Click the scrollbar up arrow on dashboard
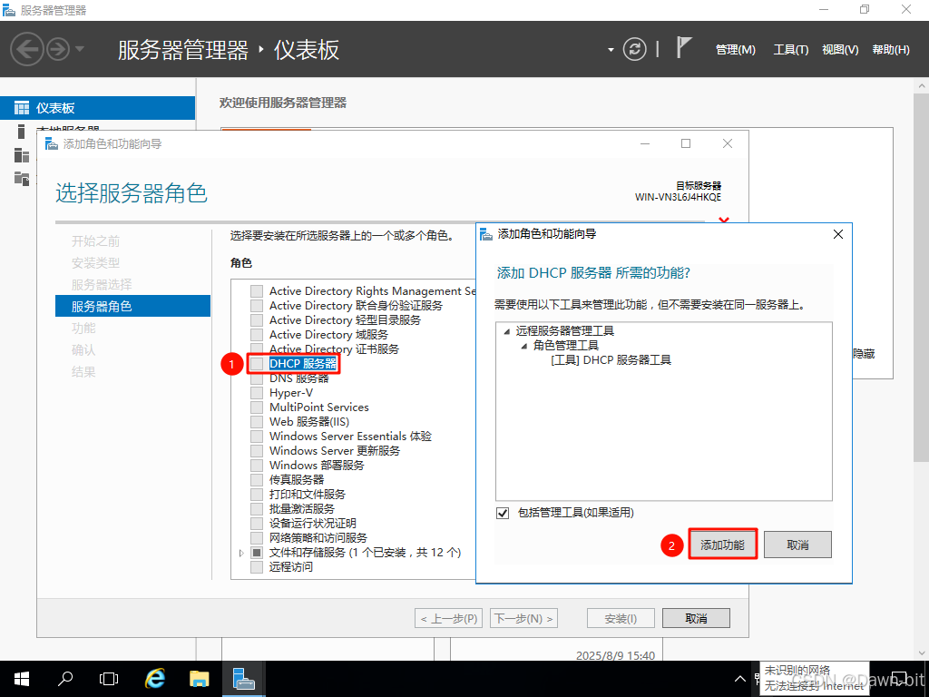The image size is (929, 697). 922,86
